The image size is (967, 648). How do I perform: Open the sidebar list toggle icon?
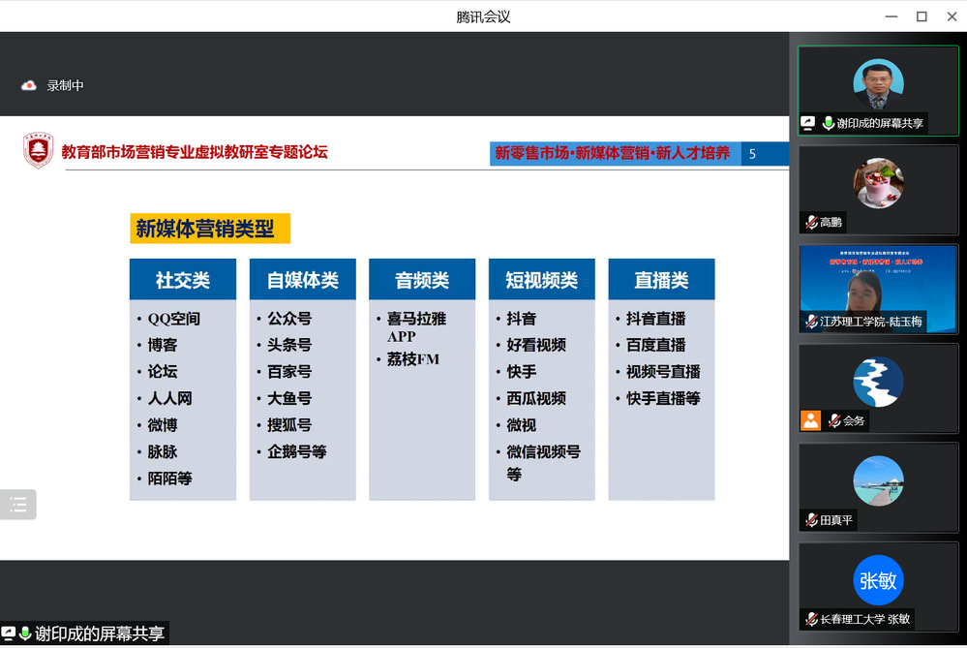point(17,505)
